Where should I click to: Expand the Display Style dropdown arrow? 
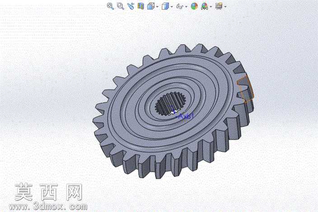(172, 7)
